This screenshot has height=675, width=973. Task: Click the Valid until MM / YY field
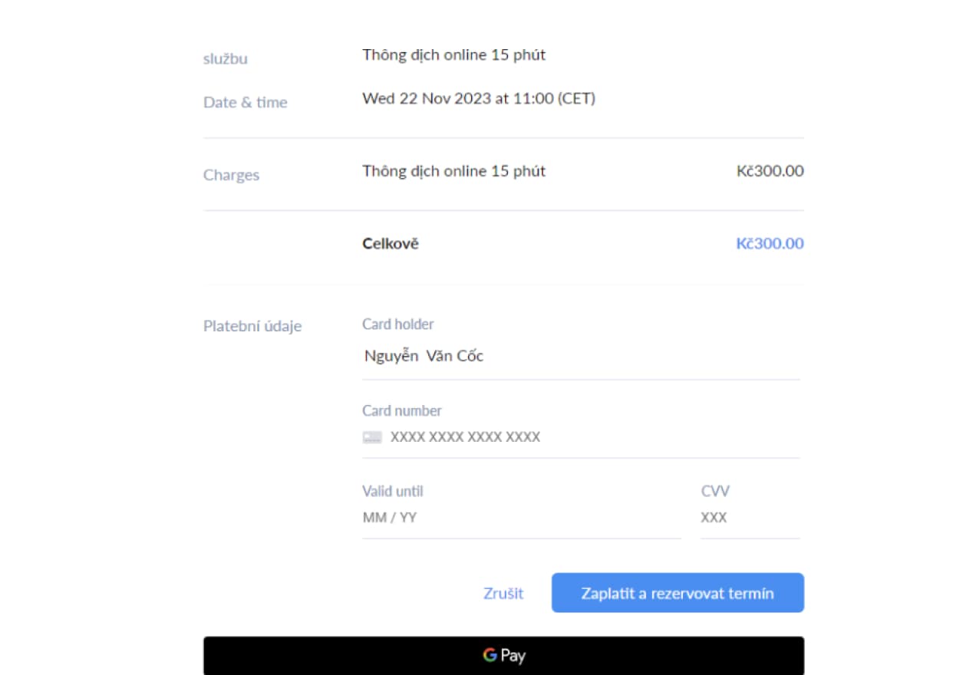[520, 518]
